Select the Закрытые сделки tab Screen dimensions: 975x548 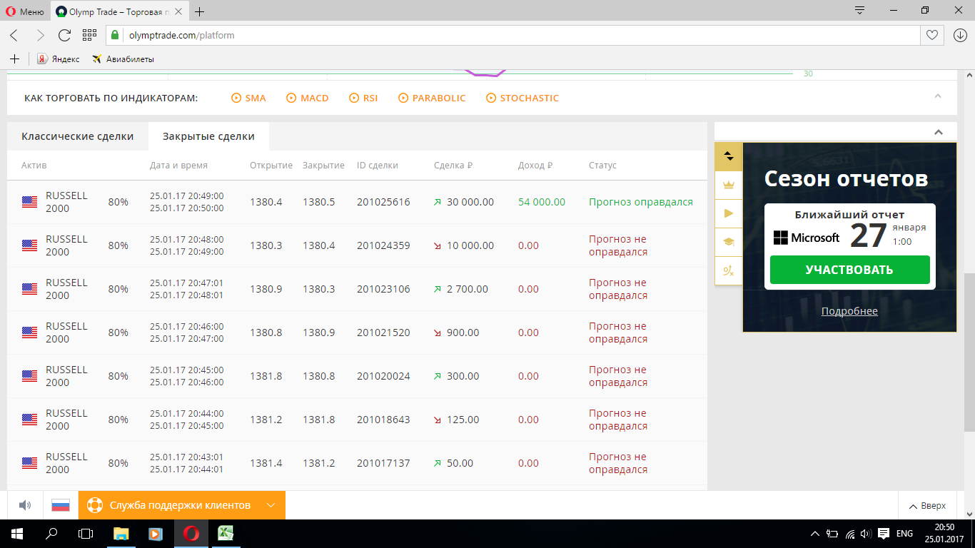pyautogui.click(x=208, y=136)
